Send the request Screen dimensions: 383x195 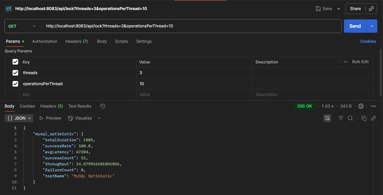(355, 26)
